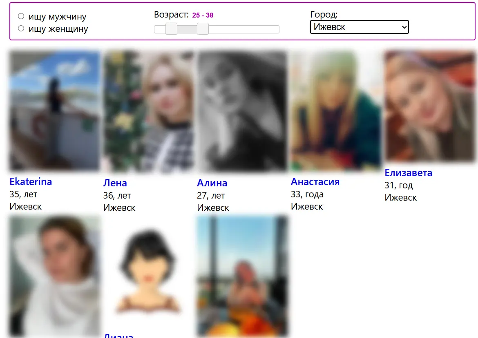This screenshot has width=478, height=338.
Task: Open the Город dropdown showing Ижевск
Action: coord(359,27)
